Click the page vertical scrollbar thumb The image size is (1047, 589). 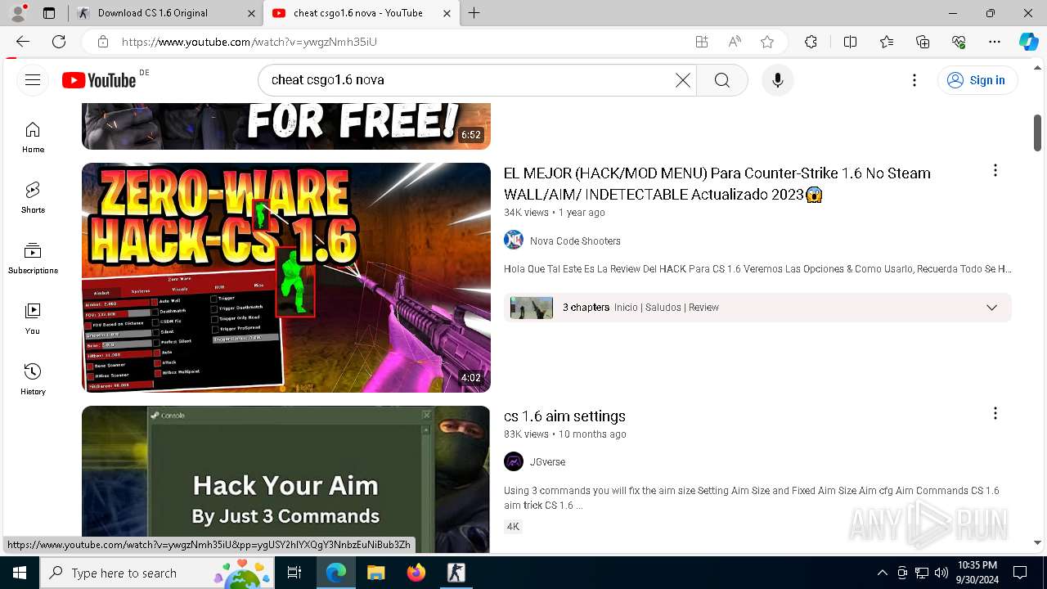[1037, 133]
